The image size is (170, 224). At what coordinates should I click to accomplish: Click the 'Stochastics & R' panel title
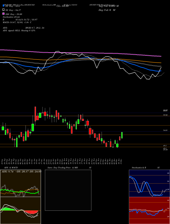139,168
